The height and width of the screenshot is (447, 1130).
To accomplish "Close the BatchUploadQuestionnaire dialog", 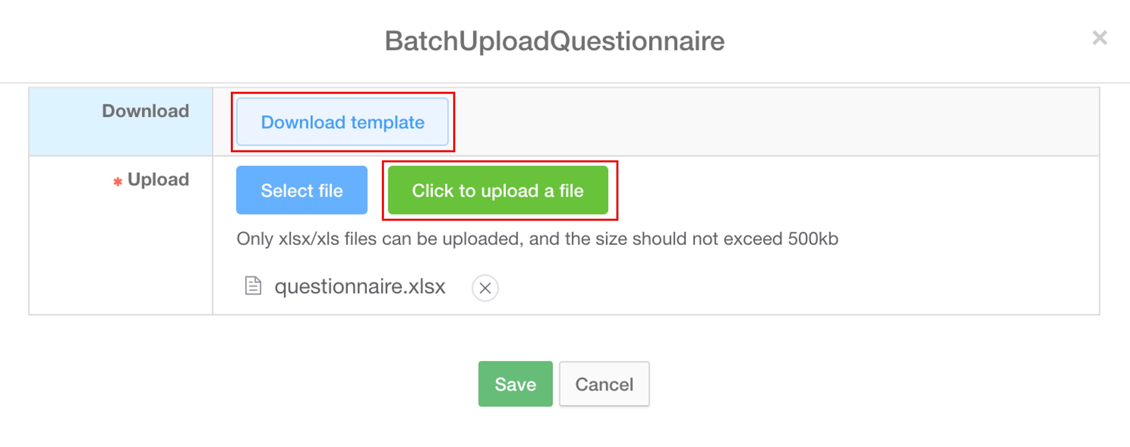I will [1099, 38].
